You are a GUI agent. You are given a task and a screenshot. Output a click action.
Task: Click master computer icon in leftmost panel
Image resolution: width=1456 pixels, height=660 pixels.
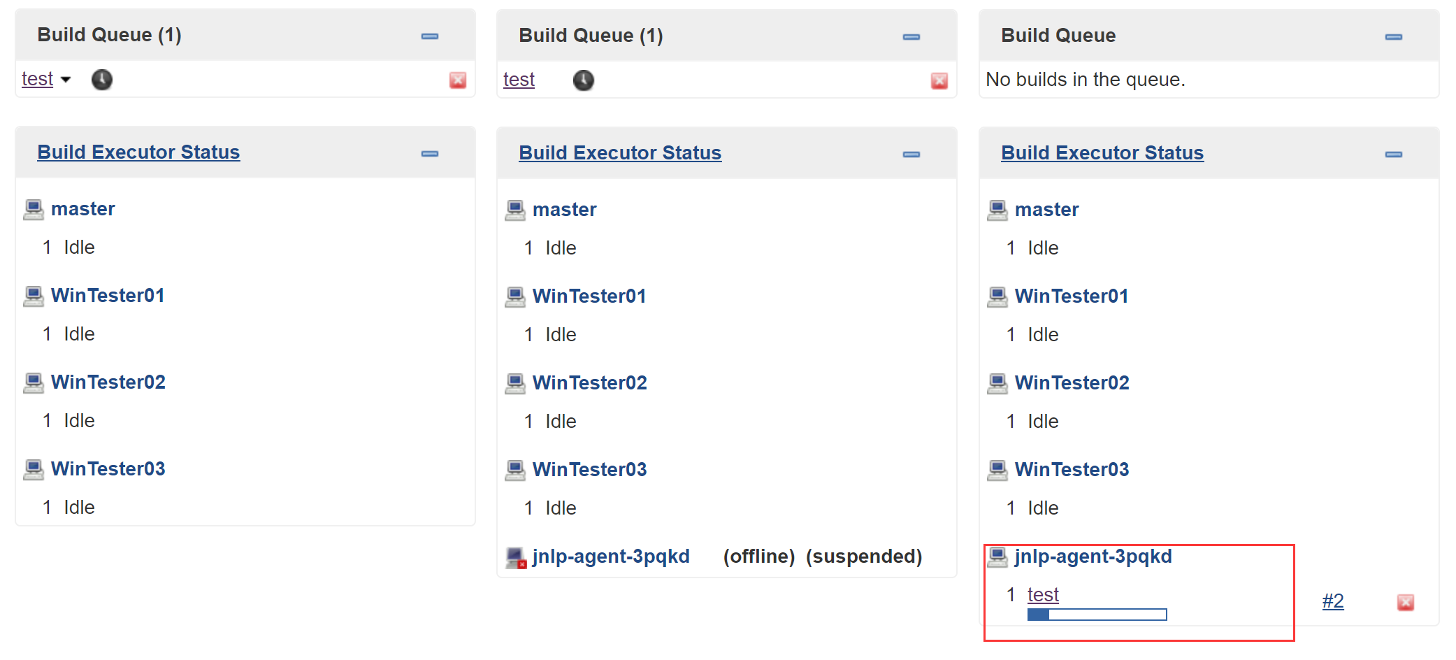point(34,209)
